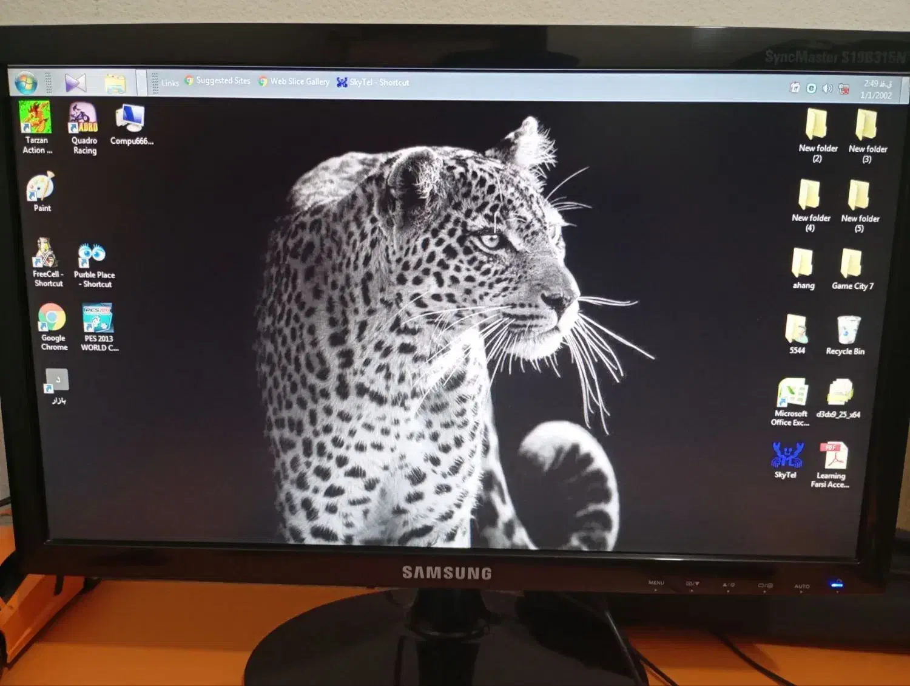Click the network tray icon with red X
The height and width of the screenshot is (686, 910).
click(x=844, y=89)
